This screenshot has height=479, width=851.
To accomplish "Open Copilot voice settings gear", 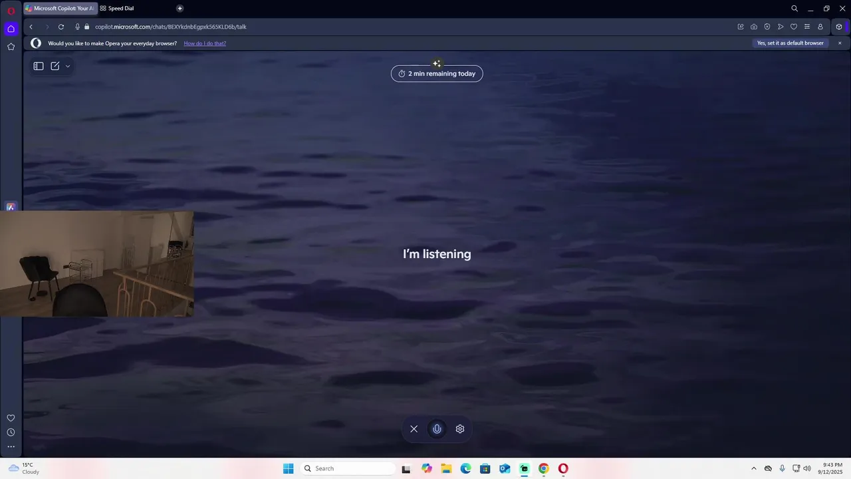I will [x=460, y=429].
